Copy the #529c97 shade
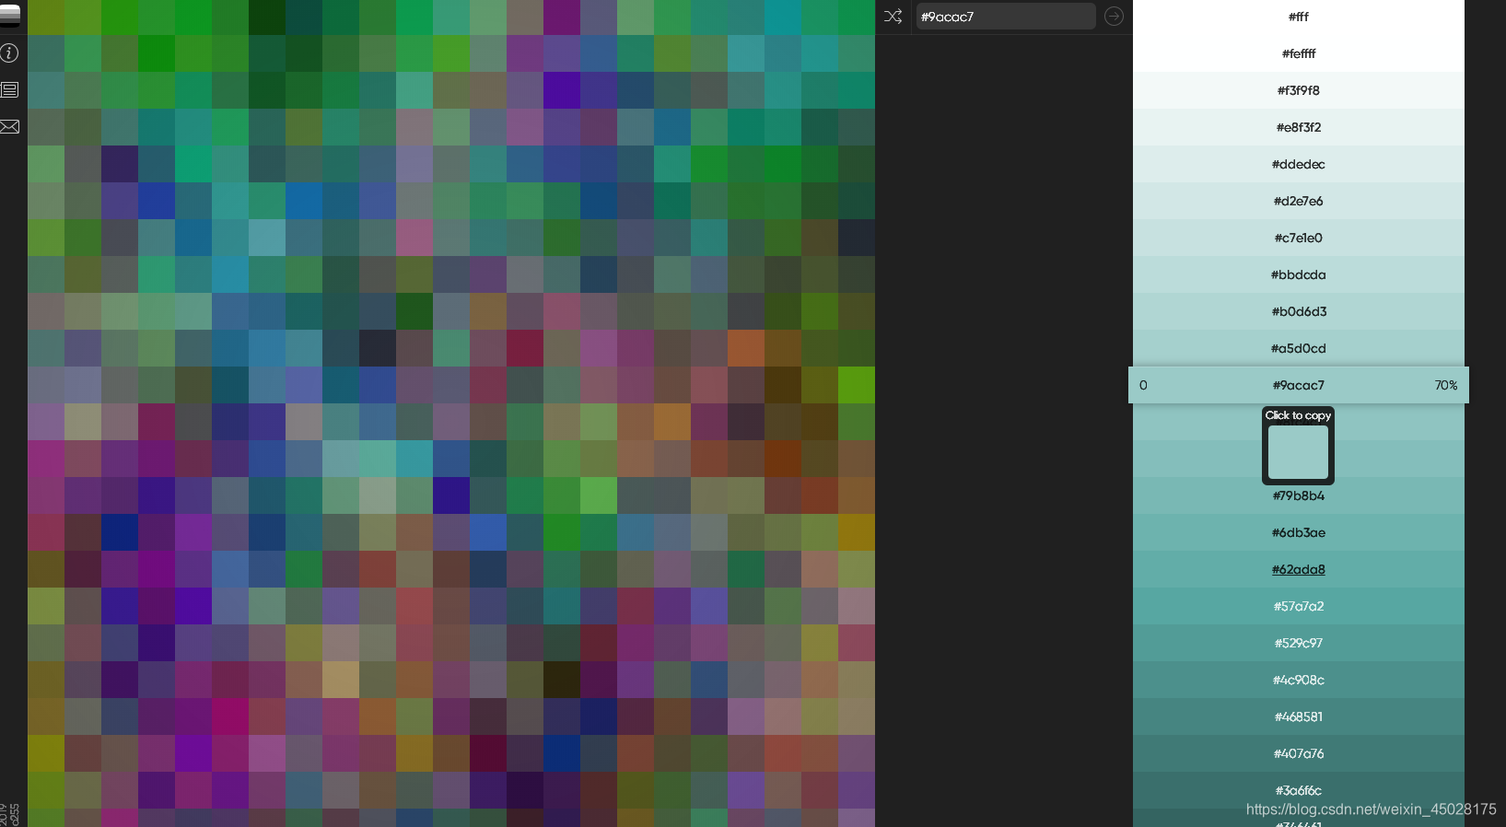The width and height of the screenshot is (1506, 827). click(1299, 643)
